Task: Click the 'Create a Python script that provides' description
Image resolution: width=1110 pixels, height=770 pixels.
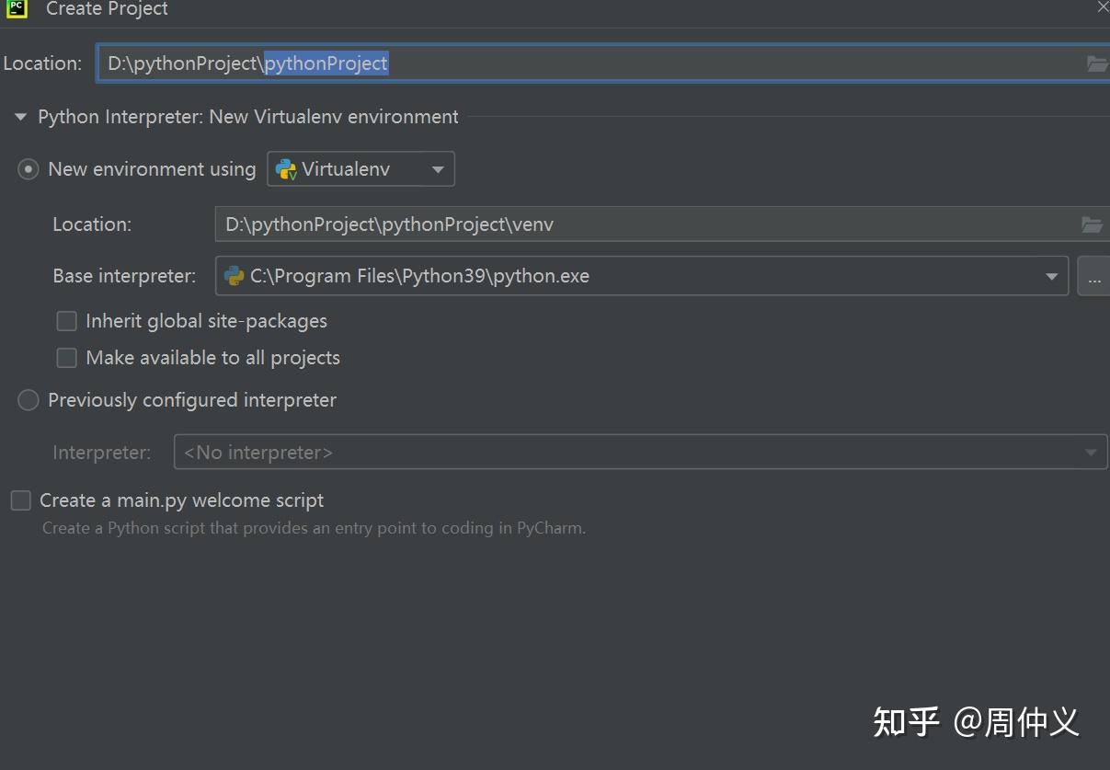Action: click(x=314, y=528)
